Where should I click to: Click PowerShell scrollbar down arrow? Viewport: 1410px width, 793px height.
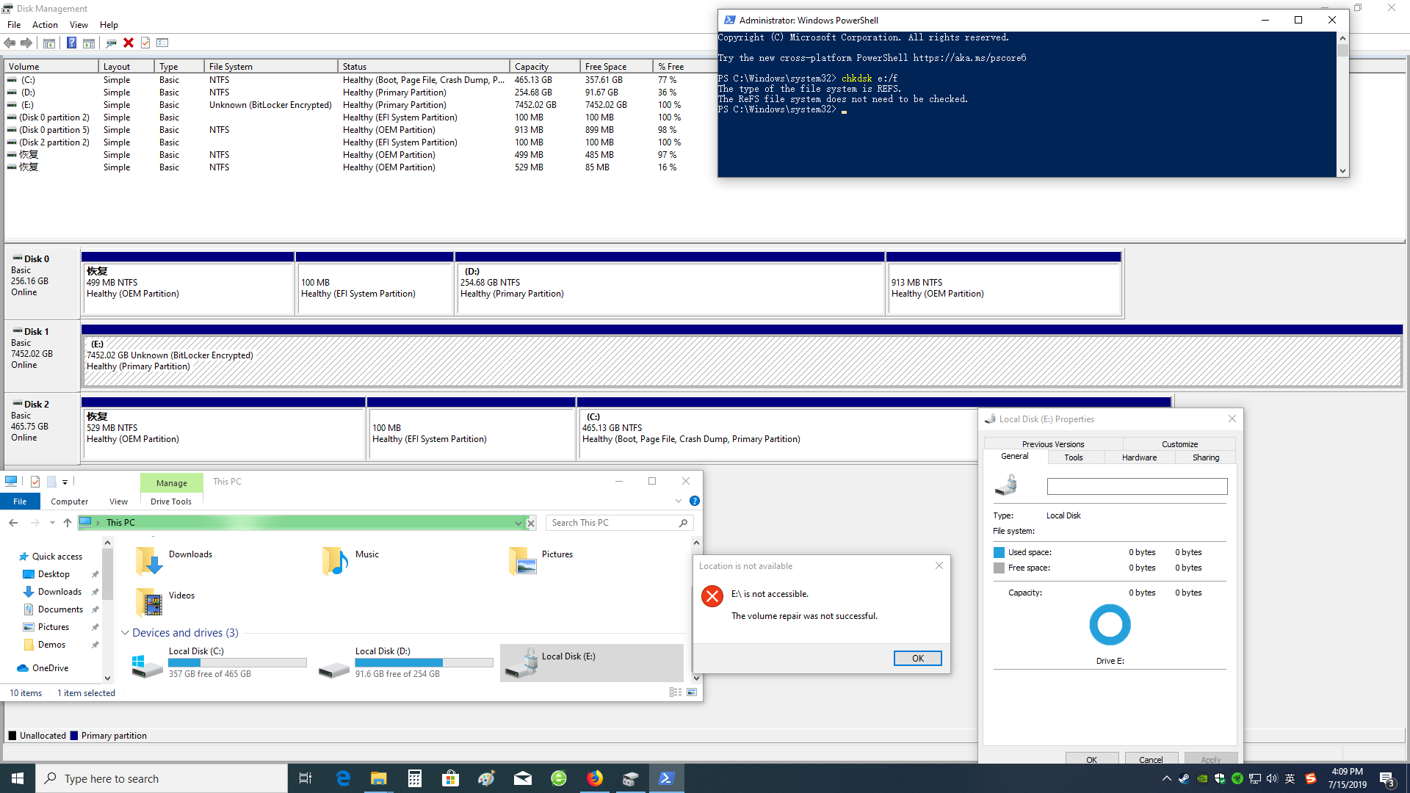tap(1342, 171)
